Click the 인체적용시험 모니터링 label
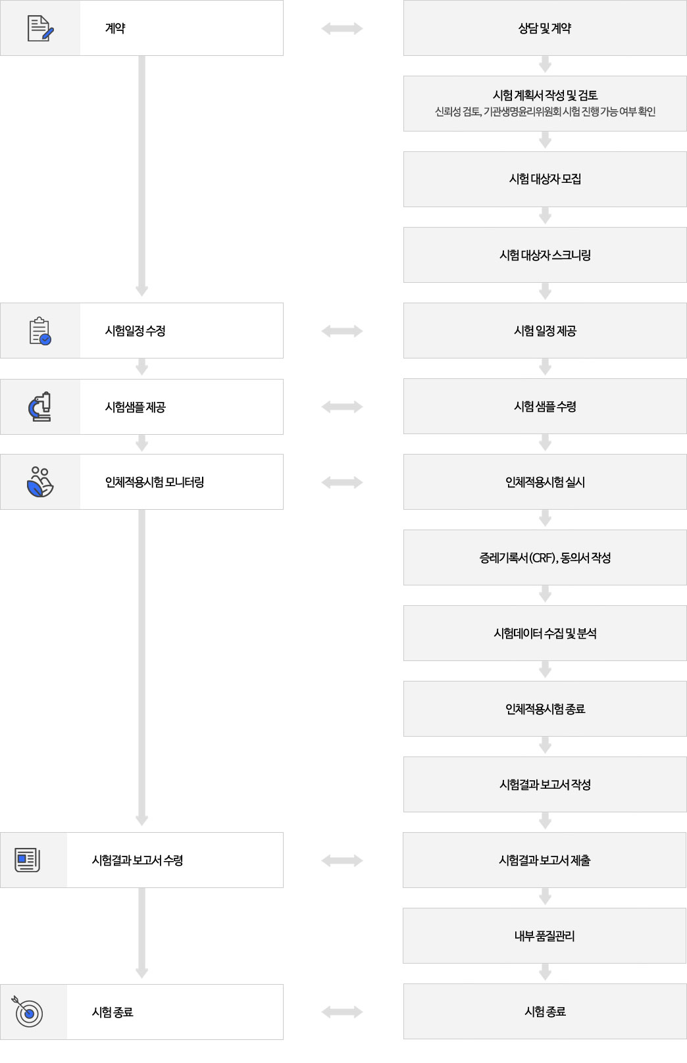The width and height of the screenshot is (687, 1063). click(155, 482)
